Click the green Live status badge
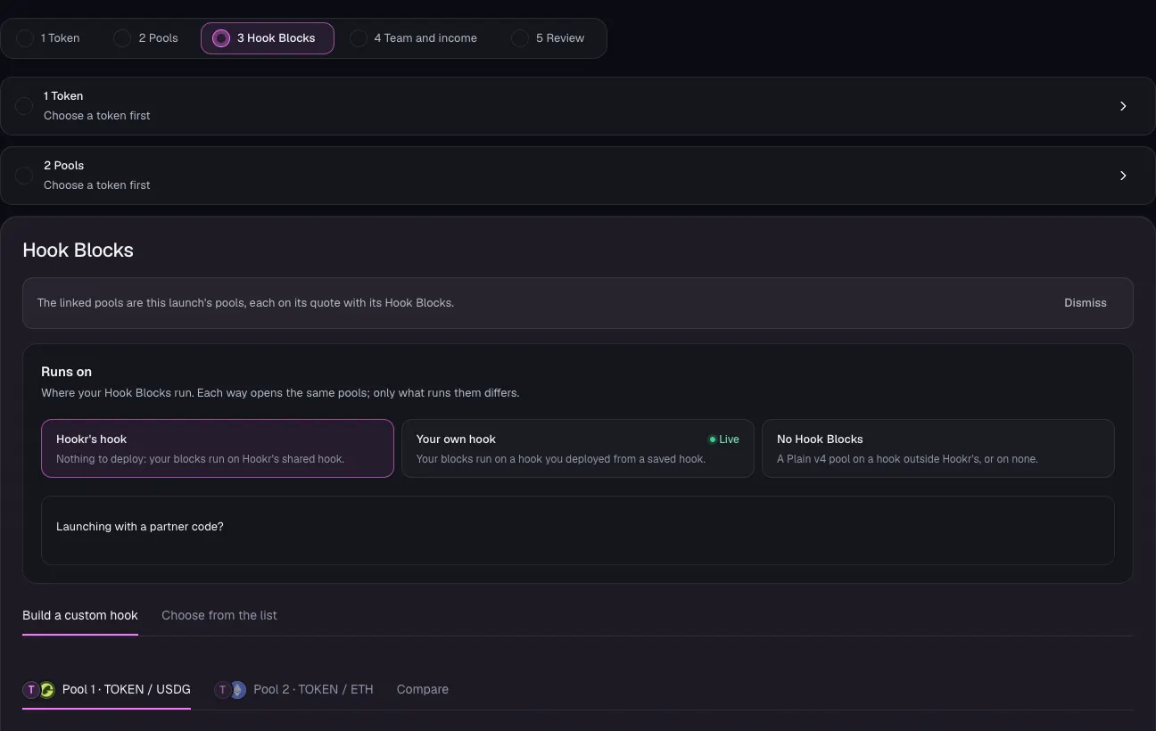Screen dimensions: 1156x731 (x=723, y=439)
